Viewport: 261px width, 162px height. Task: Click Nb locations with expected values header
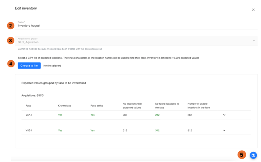[132, 105]
